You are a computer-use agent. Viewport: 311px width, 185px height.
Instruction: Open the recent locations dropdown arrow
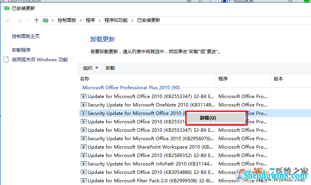tap(28, 21)
